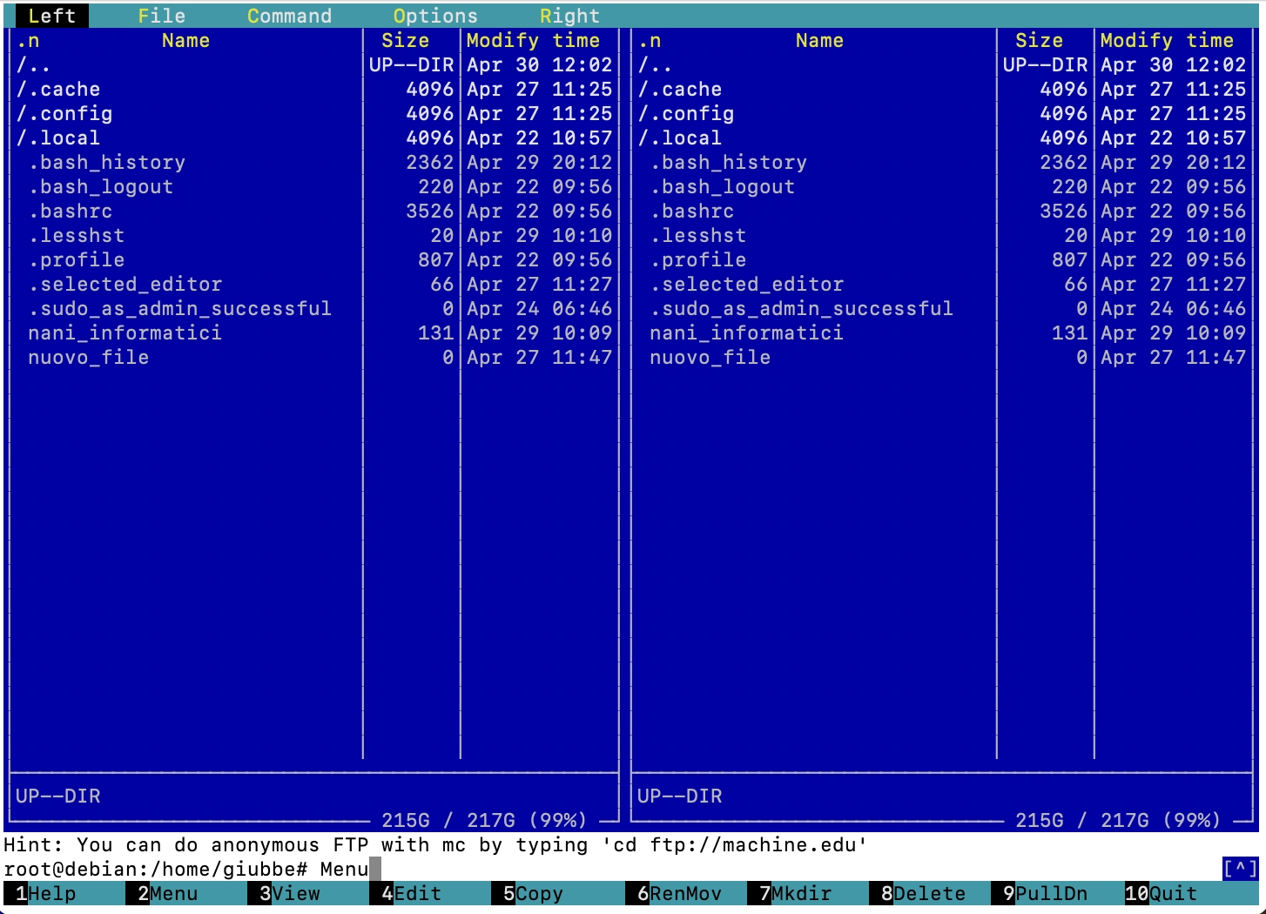Sort right panel by Modify time header

(1167, 40)
